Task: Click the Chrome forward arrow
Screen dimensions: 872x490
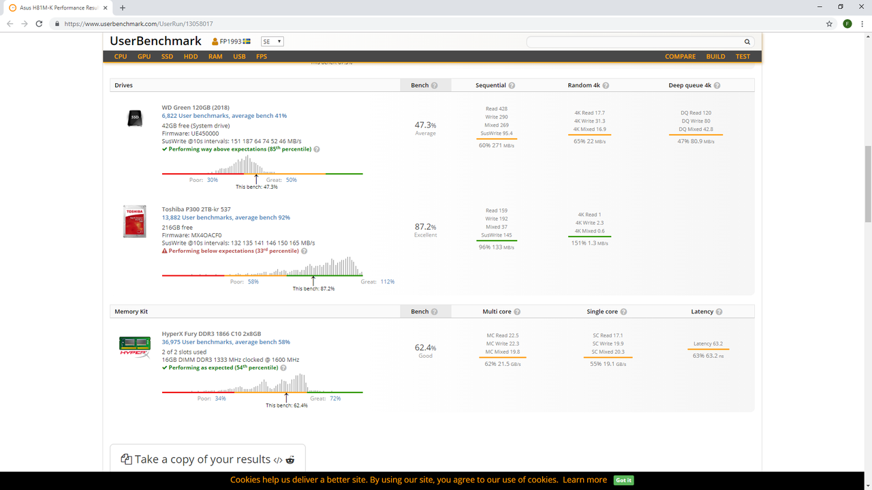Action: tap(25, 23)
